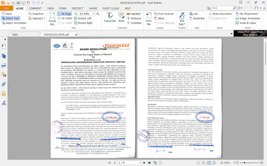Switch to the PROTECT ribbon tab
The width and height of the screenshot is (267, 166).
click(77, 8)
